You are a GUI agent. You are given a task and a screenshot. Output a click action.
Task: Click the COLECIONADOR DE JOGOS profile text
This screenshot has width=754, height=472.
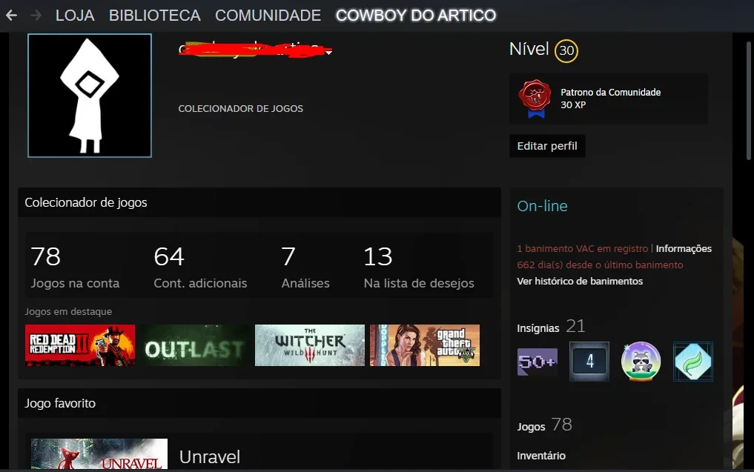tap(240, 109)
